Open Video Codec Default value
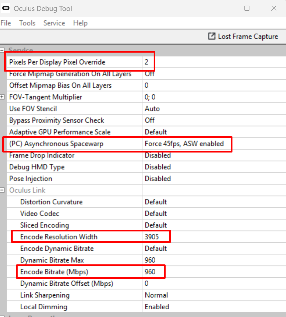 [156, 213]
